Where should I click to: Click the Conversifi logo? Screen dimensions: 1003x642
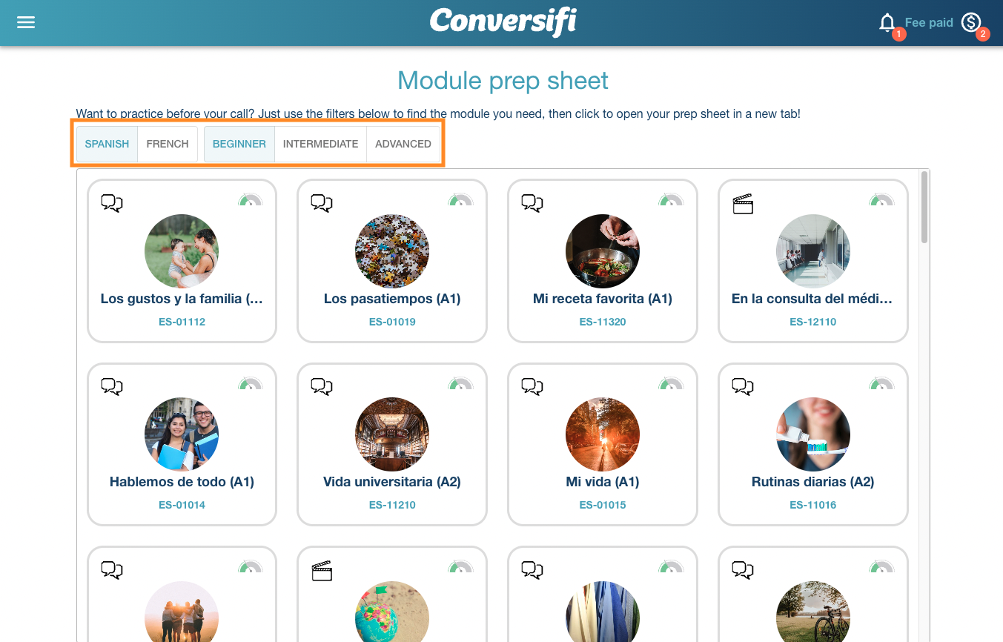(x=503, y=21)
